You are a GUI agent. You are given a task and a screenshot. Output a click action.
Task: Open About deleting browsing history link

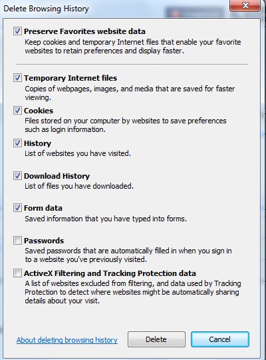[67, 340]
